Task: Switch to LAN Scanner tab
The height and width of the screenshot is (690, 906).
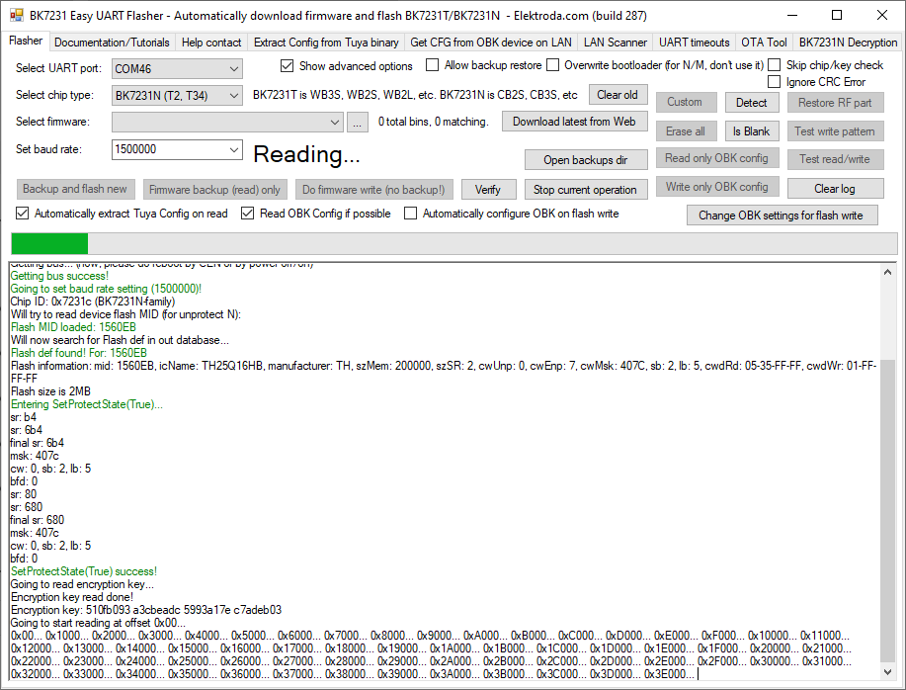Action: pos(616,43)
